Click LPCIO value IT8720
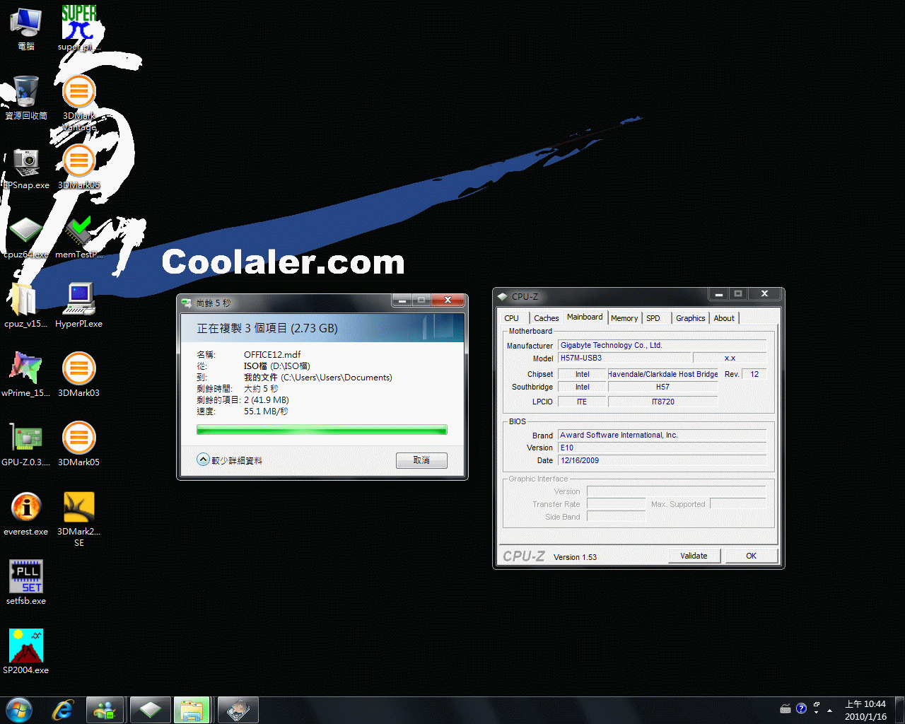905x724 pixels. 663,402
